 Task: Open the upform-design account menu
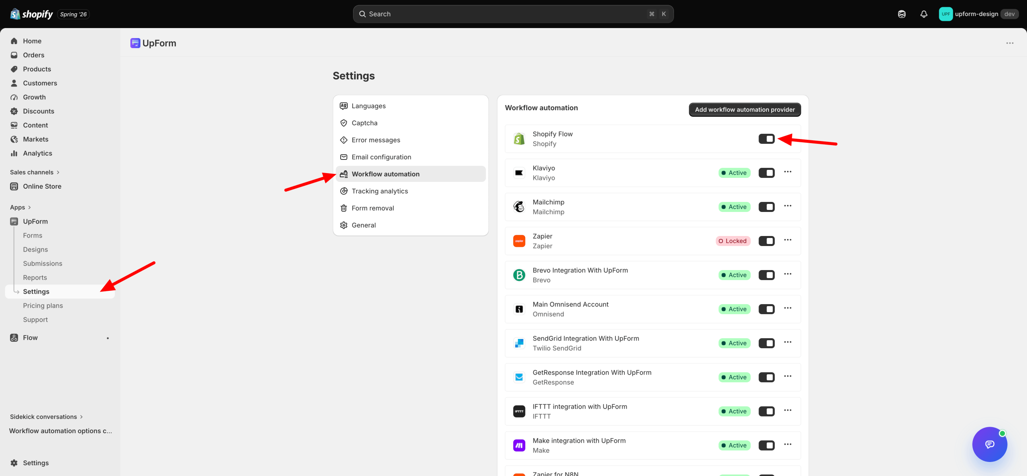tap(978, 14)
